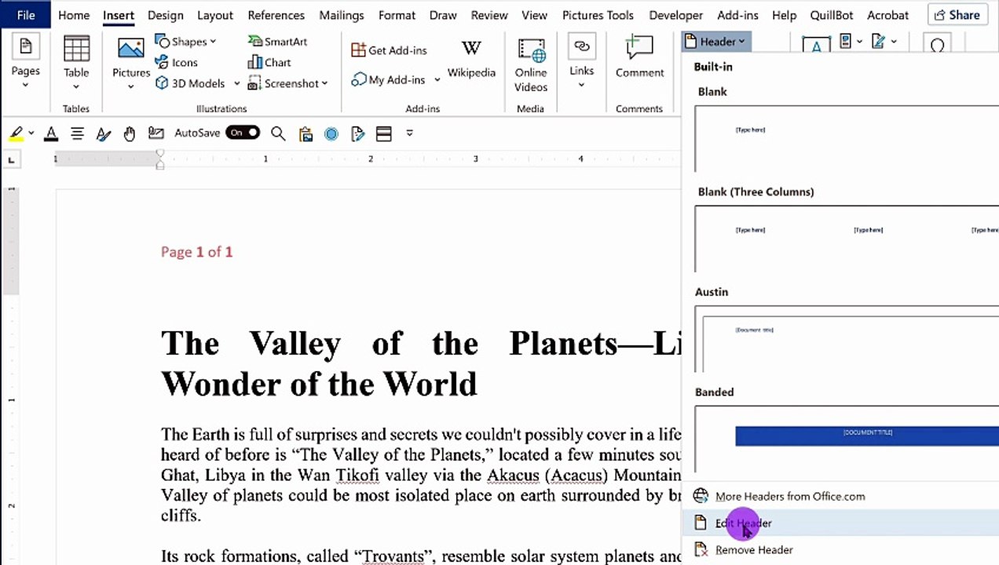The height and width of the screenshot is (565, 999).
Task: Select the Blank (Three Columns) header thumbnail
Action: point(847,239)
